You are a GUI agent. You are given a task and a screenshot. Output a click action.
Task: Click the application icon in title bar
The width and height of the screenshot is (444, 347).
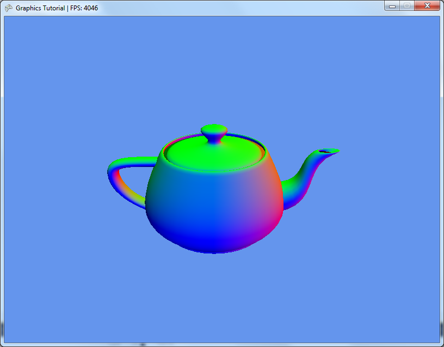(x=9, y=8)
